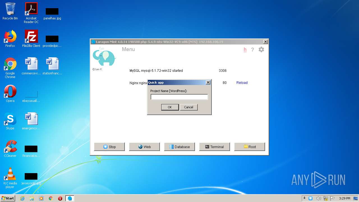
Task: Show hidden tray icons arrow
Action: 304,198
